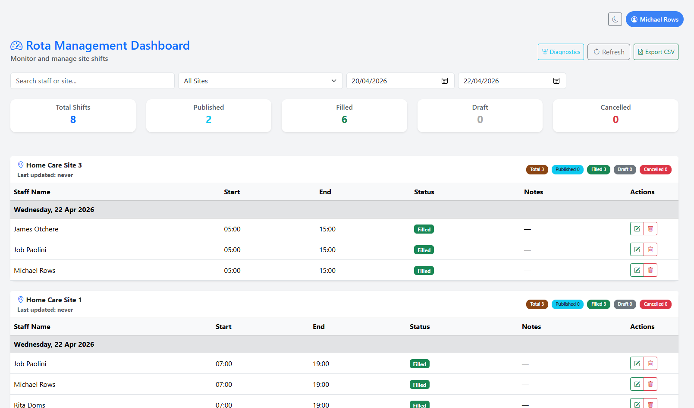Delete Michael Rows' 05:00 shift
This screenshot has height=408, width=694.
coord(650,270)
